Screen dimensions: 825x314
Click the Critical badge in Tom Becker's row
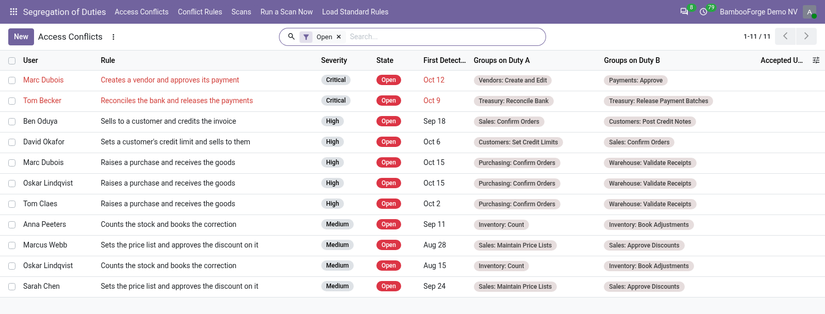point(336,101)
